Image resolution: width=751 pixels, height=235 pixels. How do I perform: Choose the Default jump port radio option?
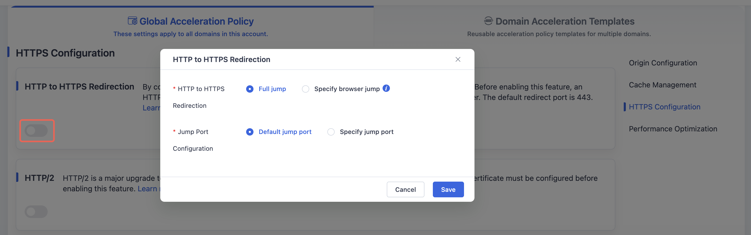coord(250,132)
